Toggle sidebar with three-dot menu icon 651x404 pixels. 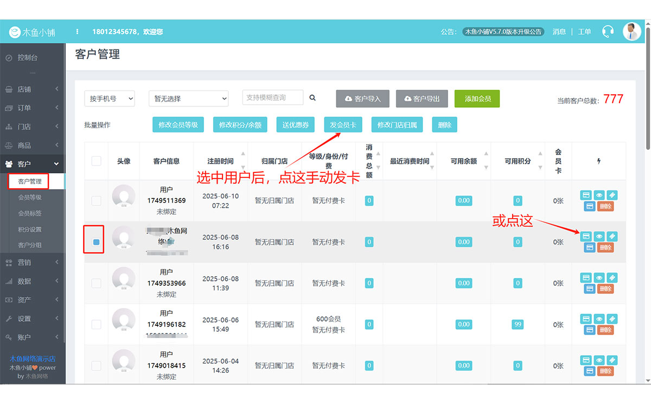coord(78,32)
